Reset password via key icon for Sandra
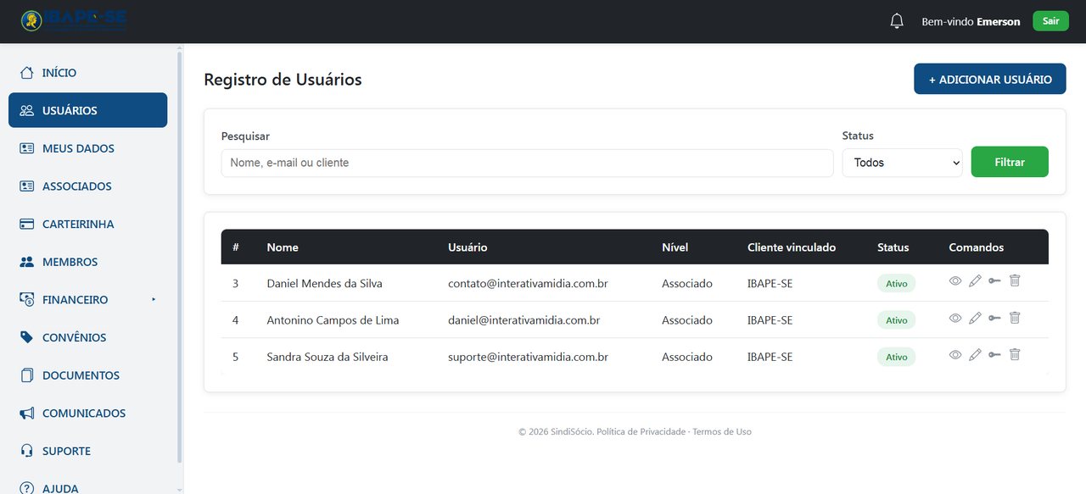This screenshot has height=494, width=1086. pos(994,355)
